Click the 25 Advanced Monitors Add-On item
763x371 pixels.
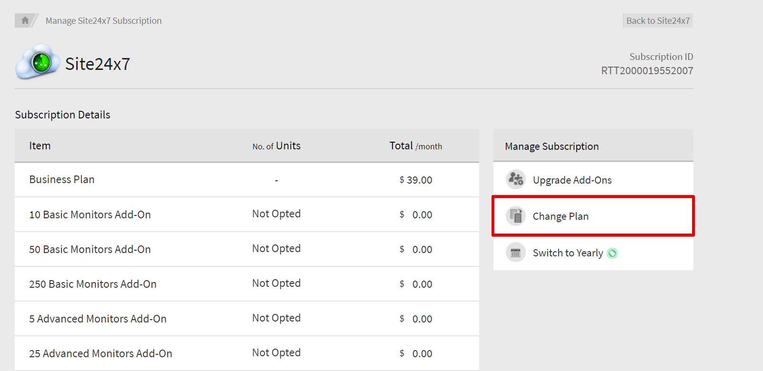tap(100, 353)
